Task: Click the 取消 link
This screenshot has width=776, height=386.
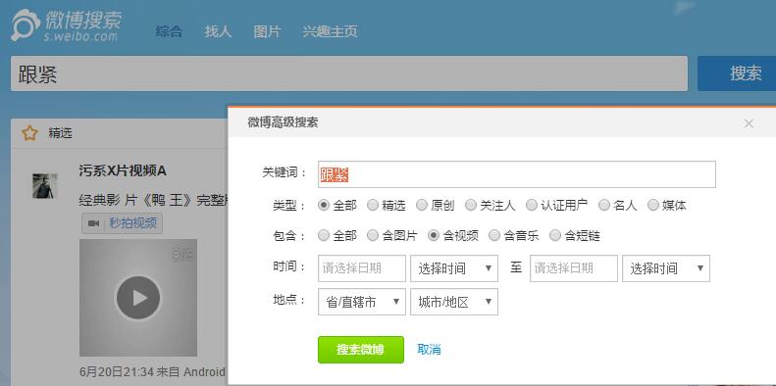Action: (x=429, y=350)
